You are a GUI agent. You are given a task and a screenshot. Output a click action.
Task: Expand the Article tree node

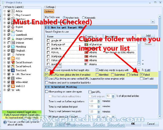click(5, 11)
